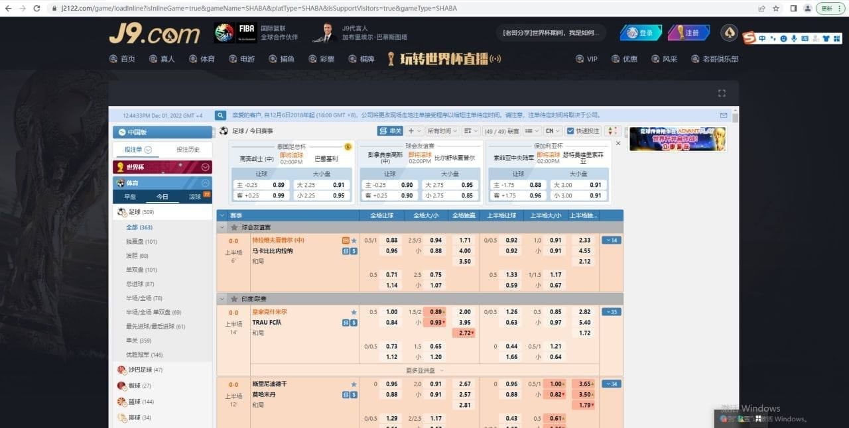The height and width of the screenshot is (428, 849).
Task: Expand the 世界杯 sidebar section
Action: click(205, 167)
